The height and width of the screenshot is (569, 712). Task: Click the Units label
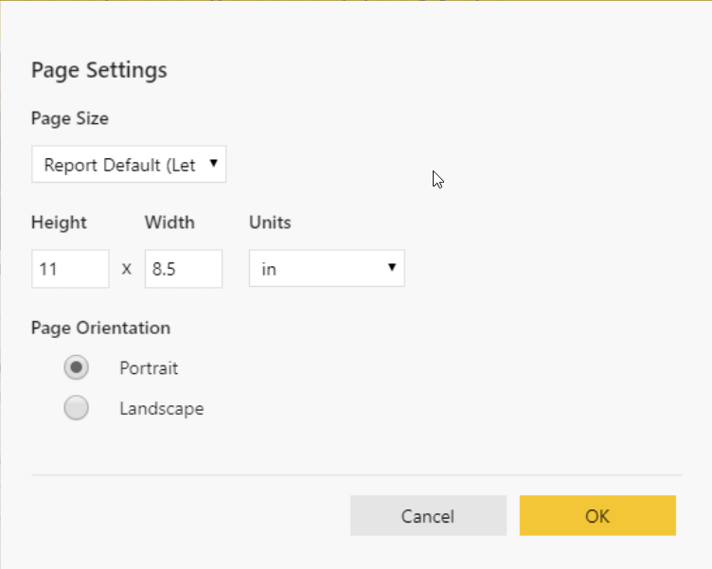pyautogui.click(x=270, y=222)
